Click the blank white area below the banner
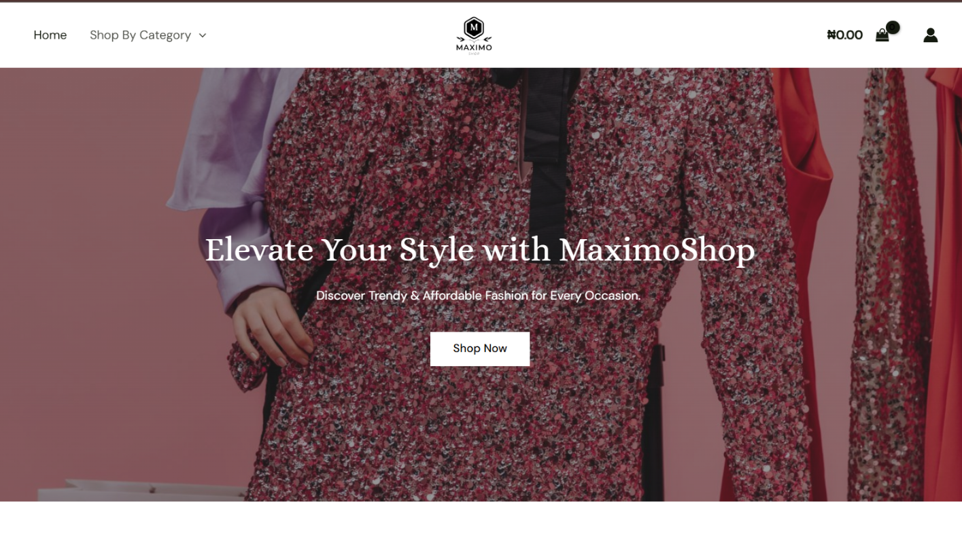 [481, 527]
